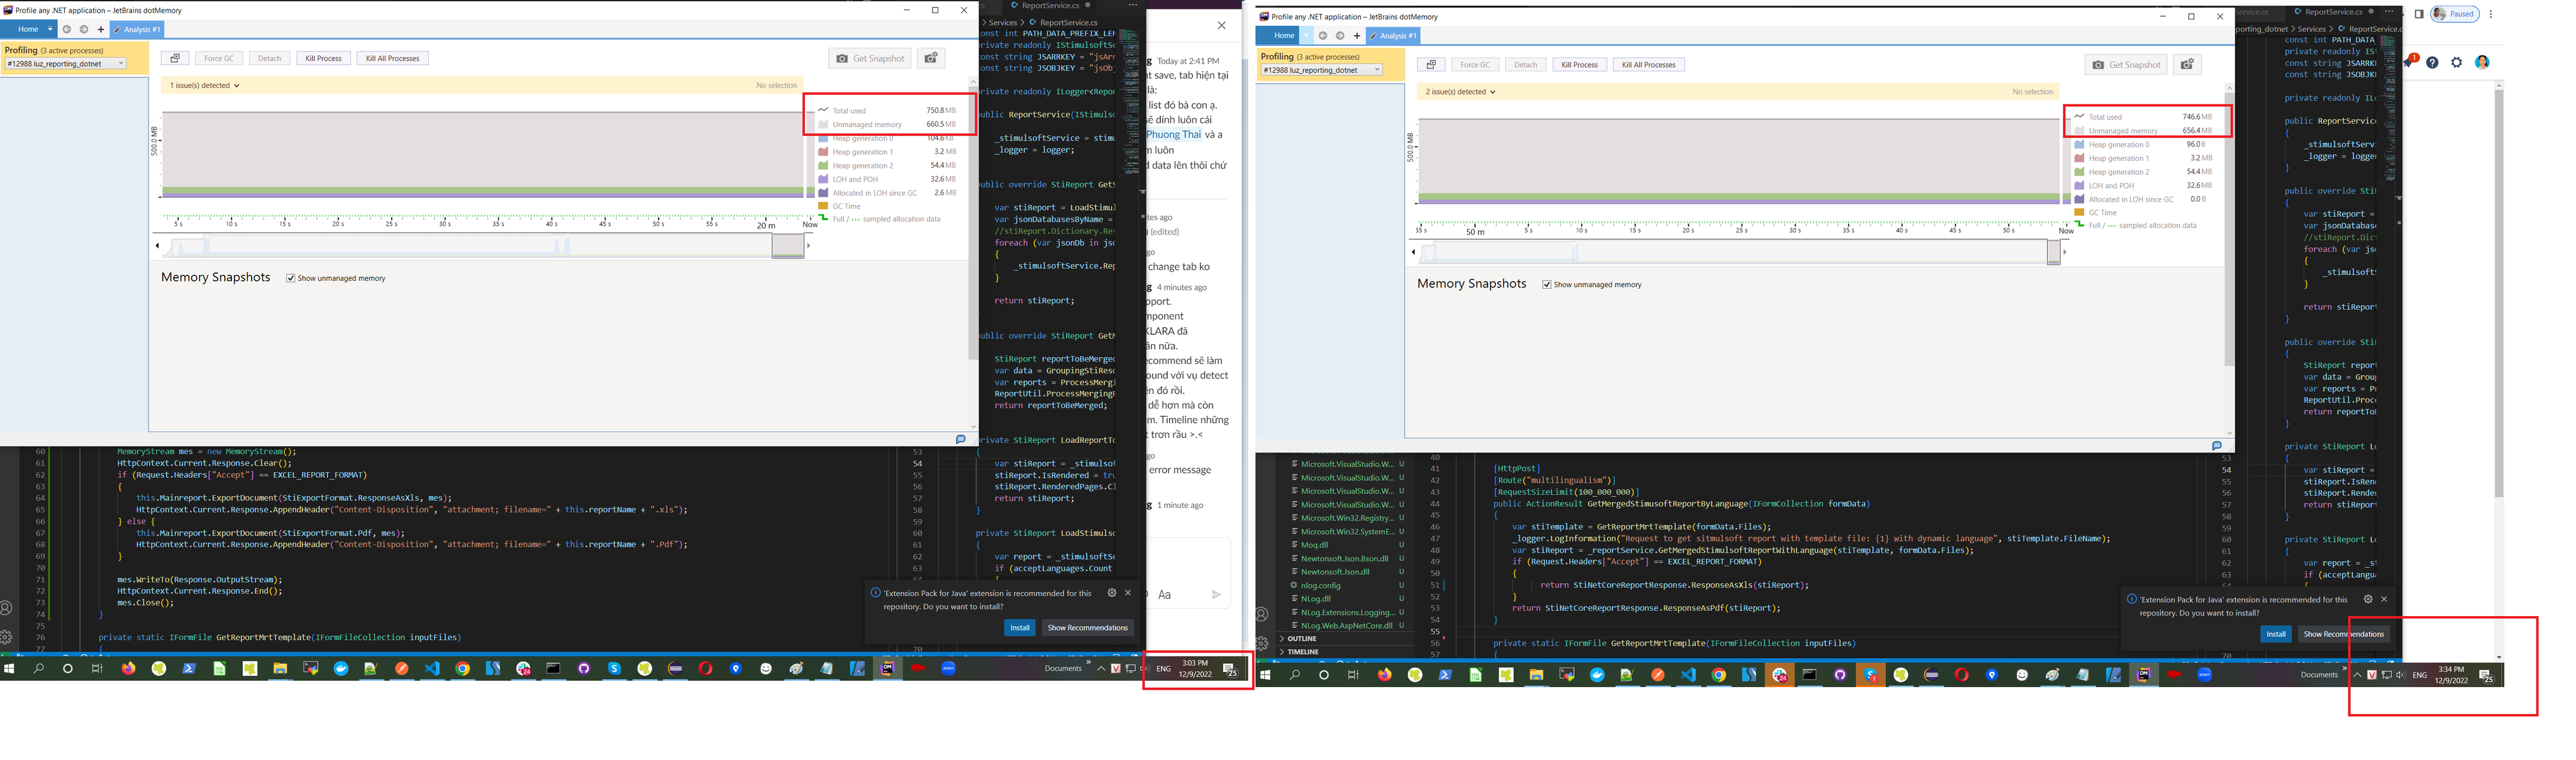Click Get Snapshot in left dotMemory window

pos(870,58)
